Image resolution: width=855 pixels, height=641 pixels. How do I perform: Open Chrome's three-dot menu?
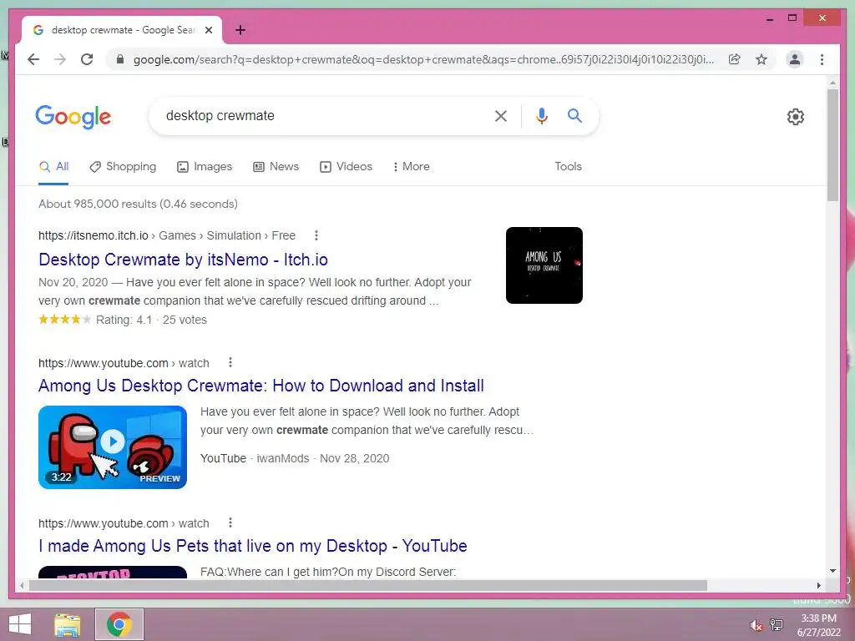click(822, 59)
